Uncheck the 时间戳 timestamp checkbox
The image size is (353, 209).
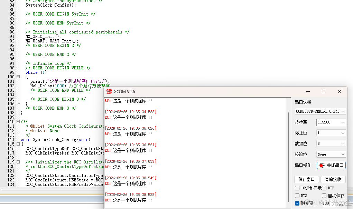[x=297, y=203]
